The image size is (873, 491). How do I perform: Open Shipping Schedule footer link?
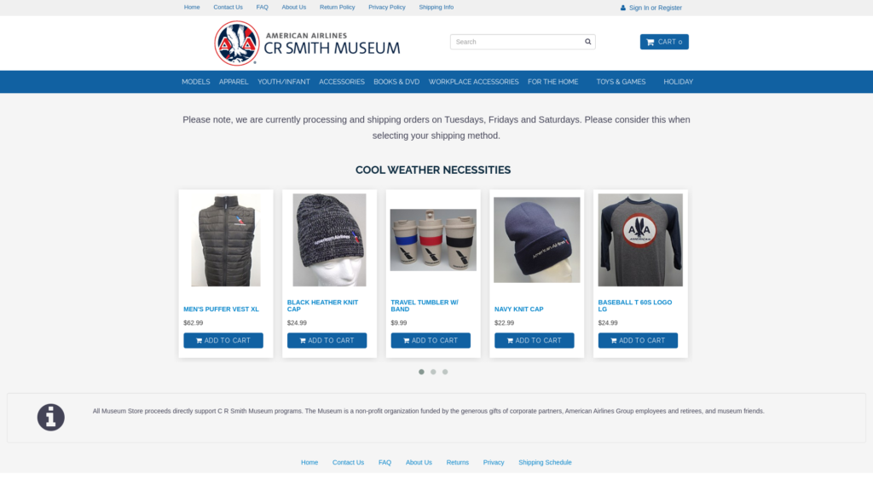click(x=545, y=462)
